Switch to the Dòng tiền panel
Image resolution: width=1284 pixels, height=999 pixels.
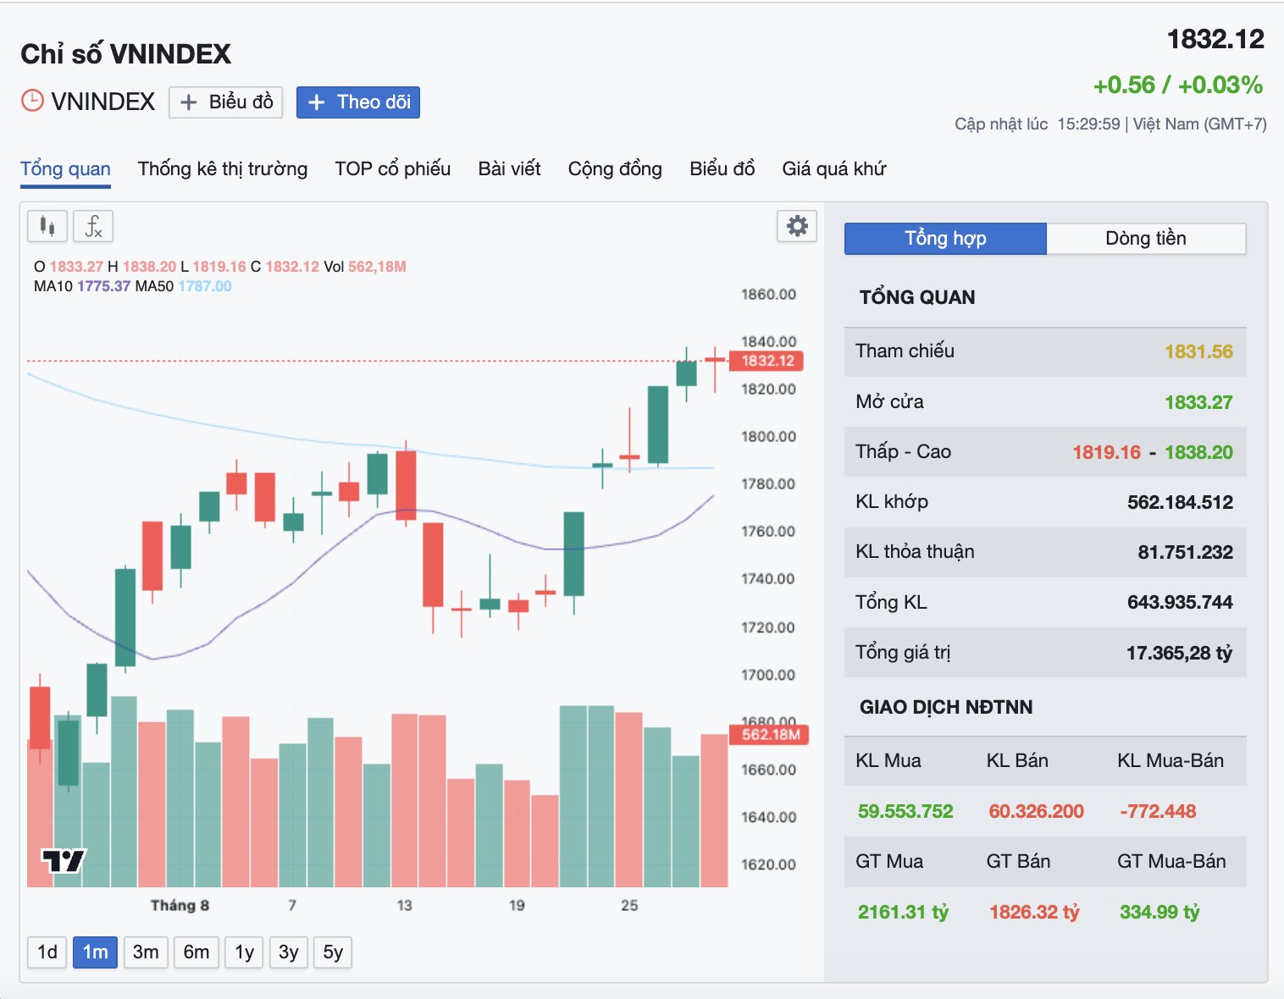click(1146, 239)
